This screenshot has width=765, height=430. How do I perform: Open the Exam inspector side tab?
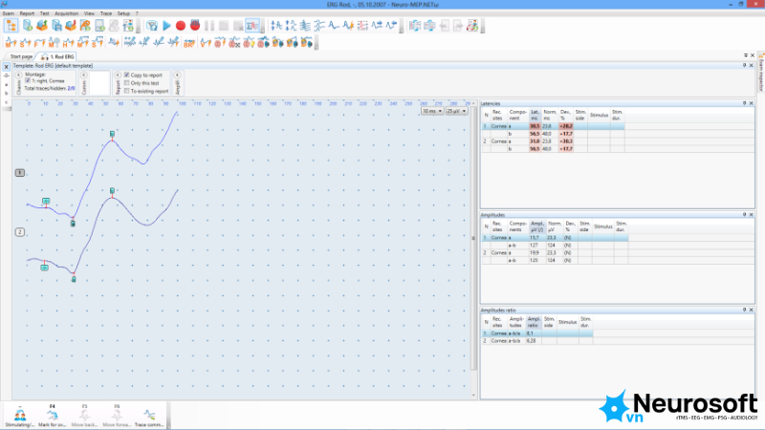point(760,74)
